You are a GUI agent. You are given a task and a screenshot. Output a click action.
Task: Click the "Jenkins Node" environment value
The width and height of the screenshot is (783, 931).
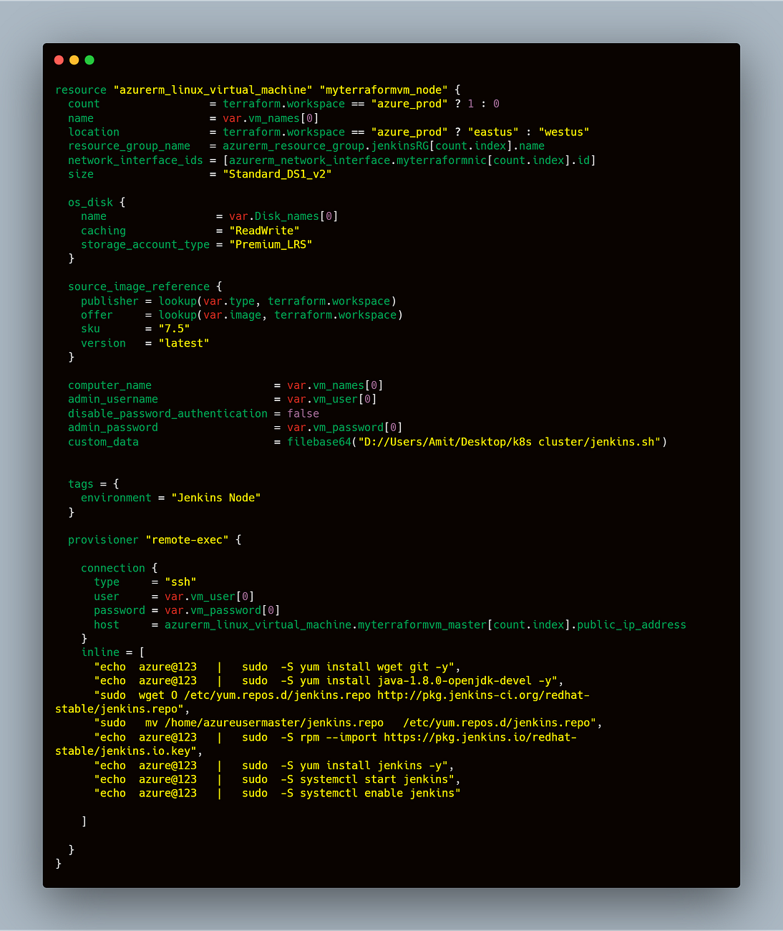pos(216,498)
